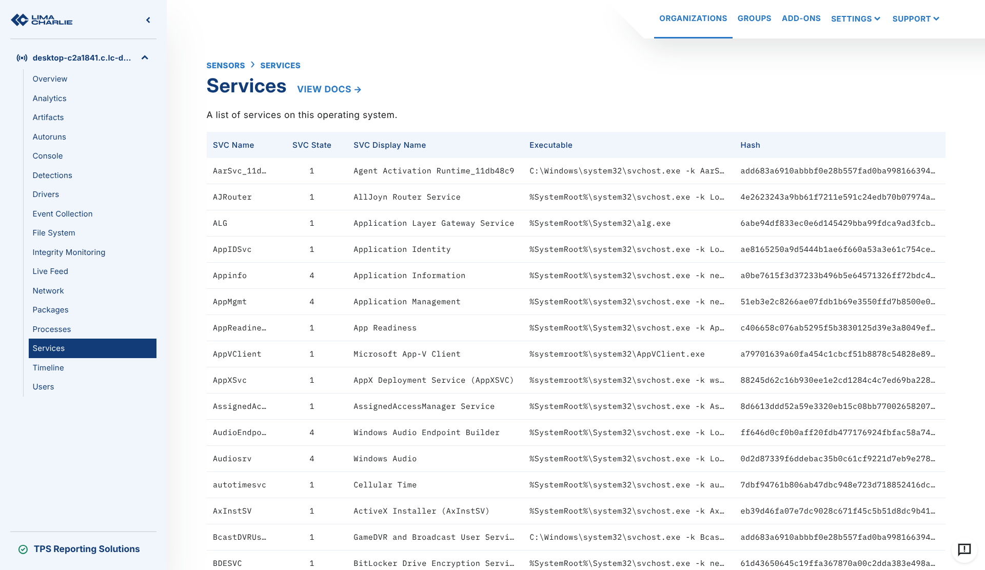Click the Services breadcrumb link
The image size is (985, 570).
(280, 66)
